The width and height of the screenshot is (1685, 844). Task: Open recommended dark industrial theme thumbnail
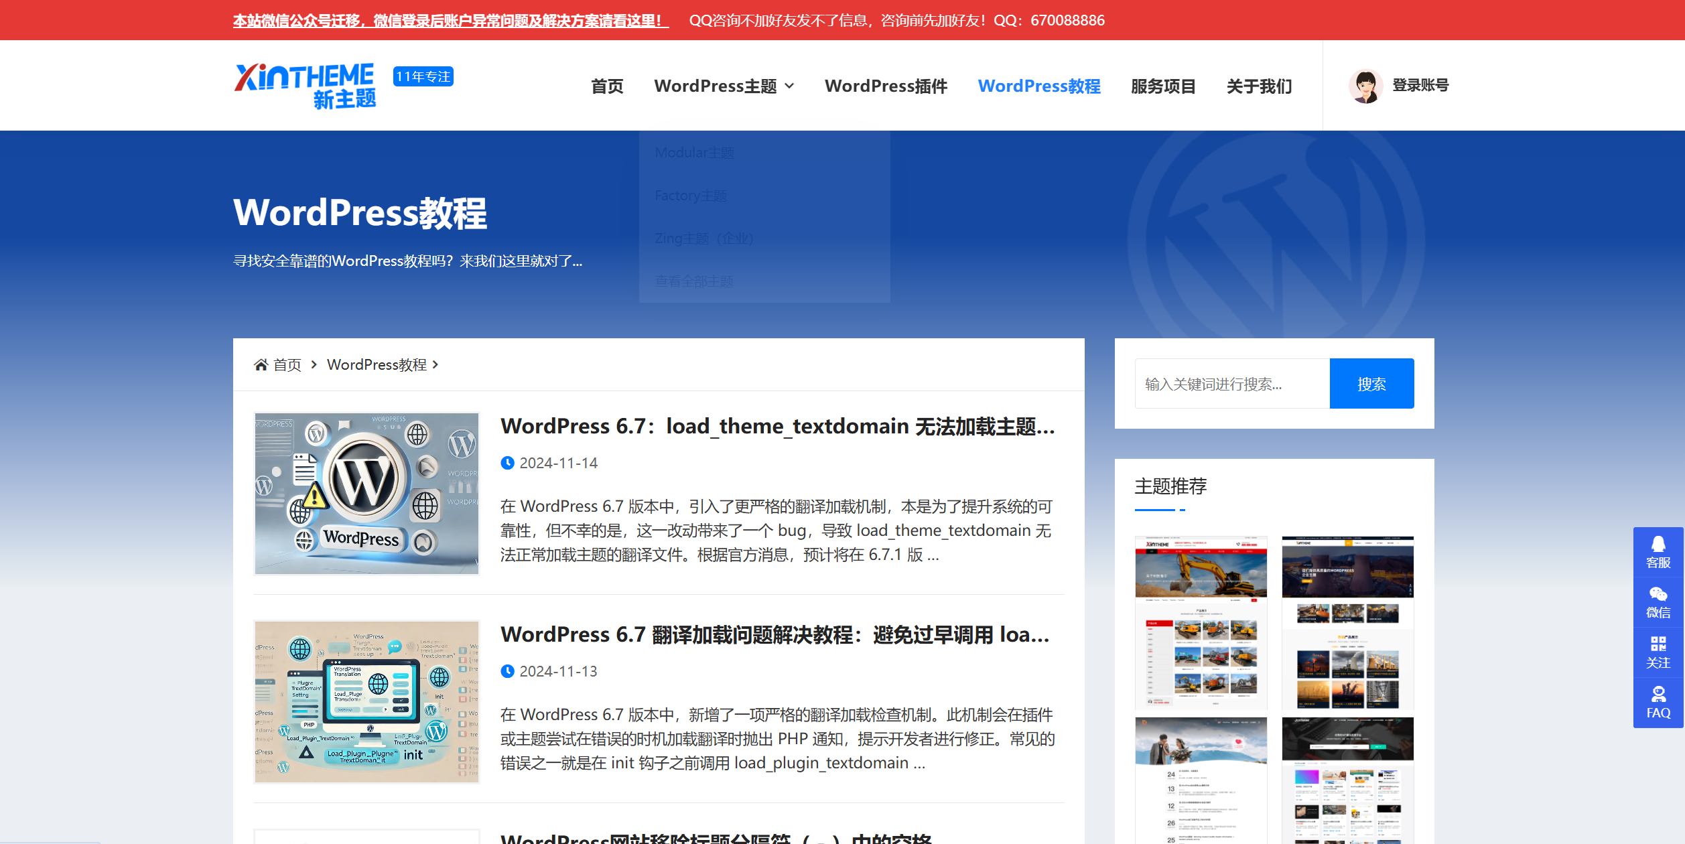pyautogui.click(x=1347, y=622)
